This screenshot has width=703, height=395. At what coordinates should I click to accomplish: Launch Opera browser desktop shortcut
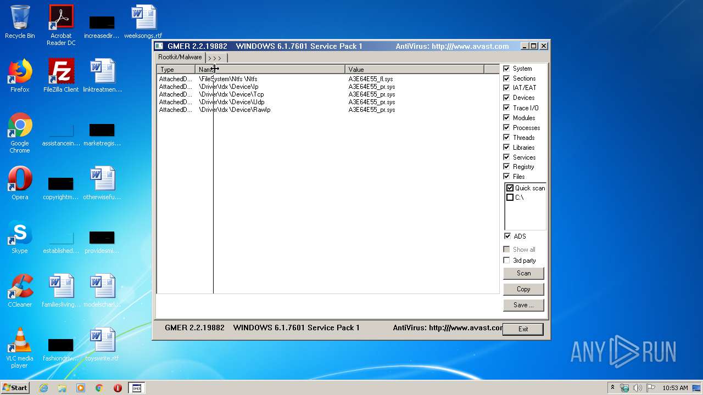tap(20, 183)
